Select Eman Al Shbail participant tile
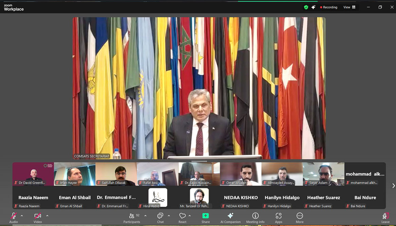 tap(75, 198)
